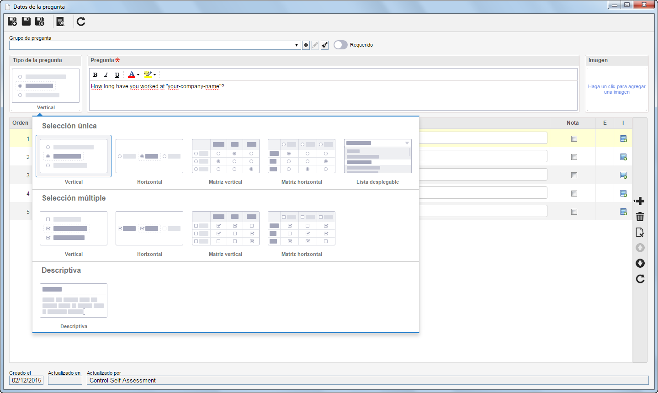Click 'Haga un clic para agregar una imagen'
The width and height of the screenshot is (658, 393).
[x=616, y=89]
